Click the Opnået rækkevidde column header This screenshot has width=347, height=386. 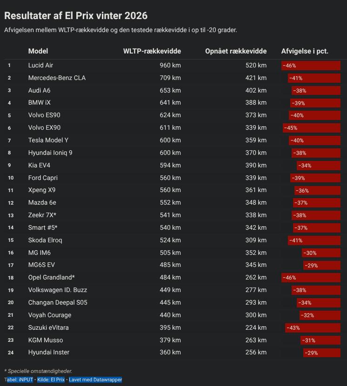point(236,51)
